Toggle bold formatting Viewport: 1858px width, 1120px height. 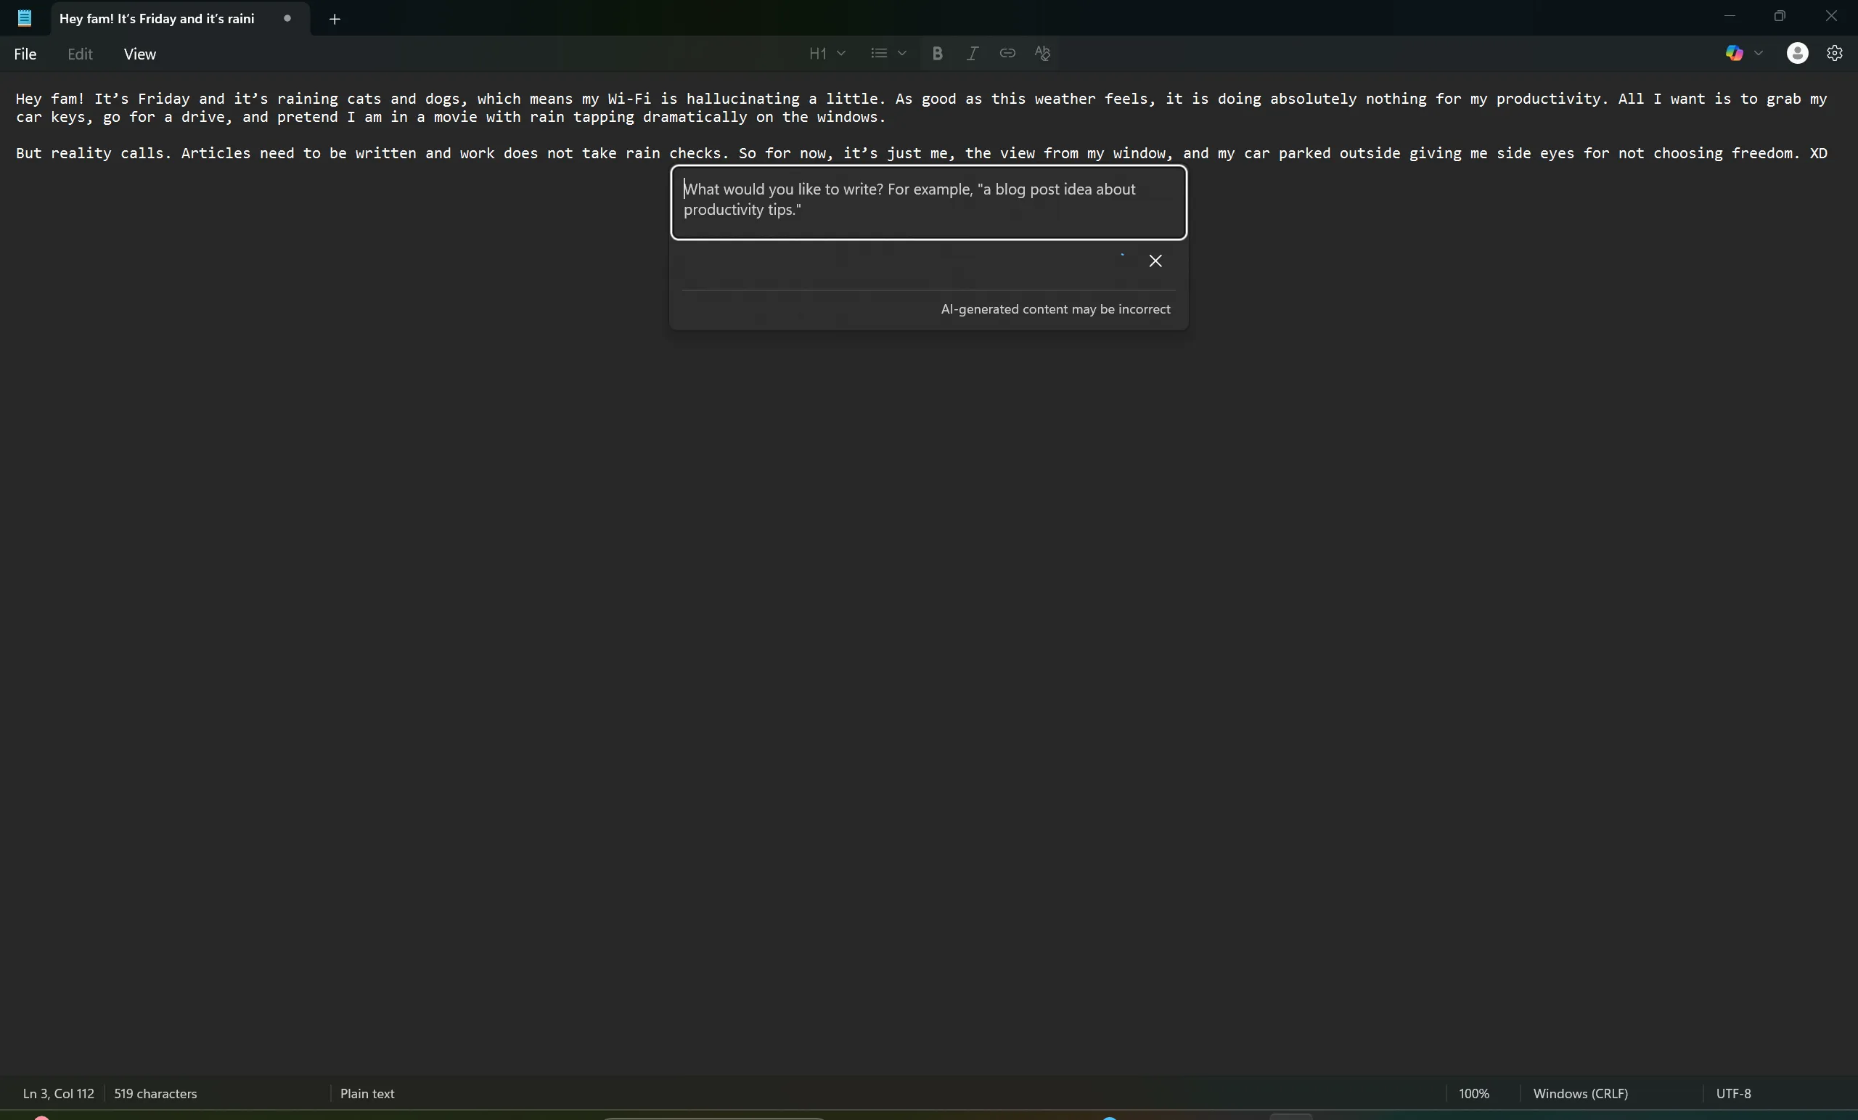coord(936,53)
